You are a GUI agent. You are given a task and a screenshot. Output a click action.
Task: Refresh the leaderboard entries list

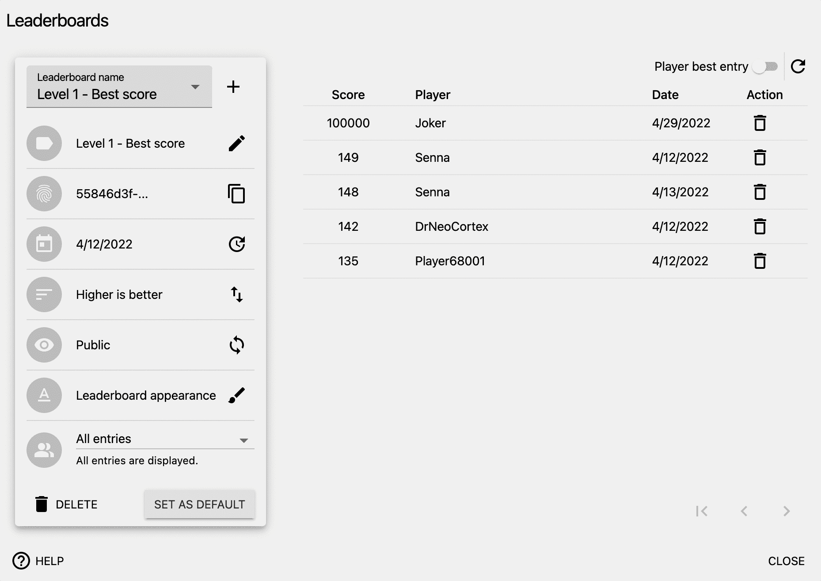pyautogui.click(x=798, y=67)
